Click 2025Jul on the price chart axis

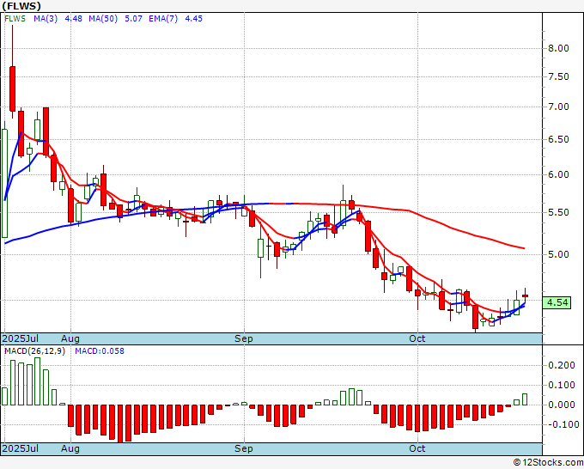pos(21,338)
